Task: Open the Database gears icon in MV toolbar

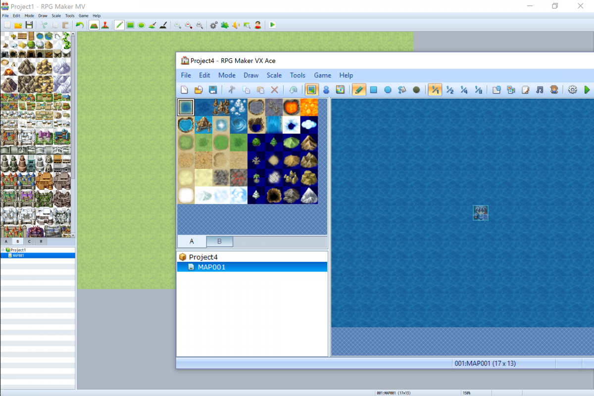Action: [x=214, y=25]
